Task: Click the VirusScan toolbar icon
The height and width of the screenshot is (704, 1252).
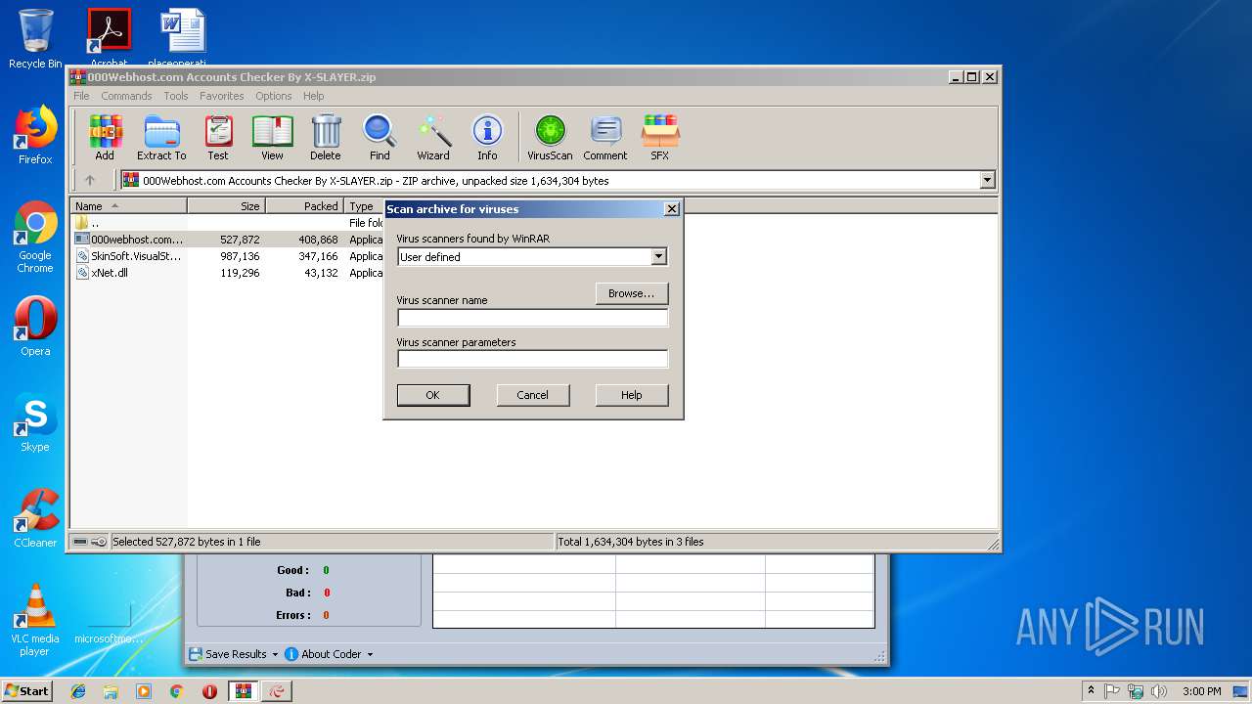Action: tap(550, 137)
